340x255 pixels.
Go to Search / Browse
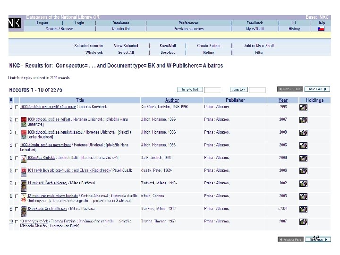59,29
